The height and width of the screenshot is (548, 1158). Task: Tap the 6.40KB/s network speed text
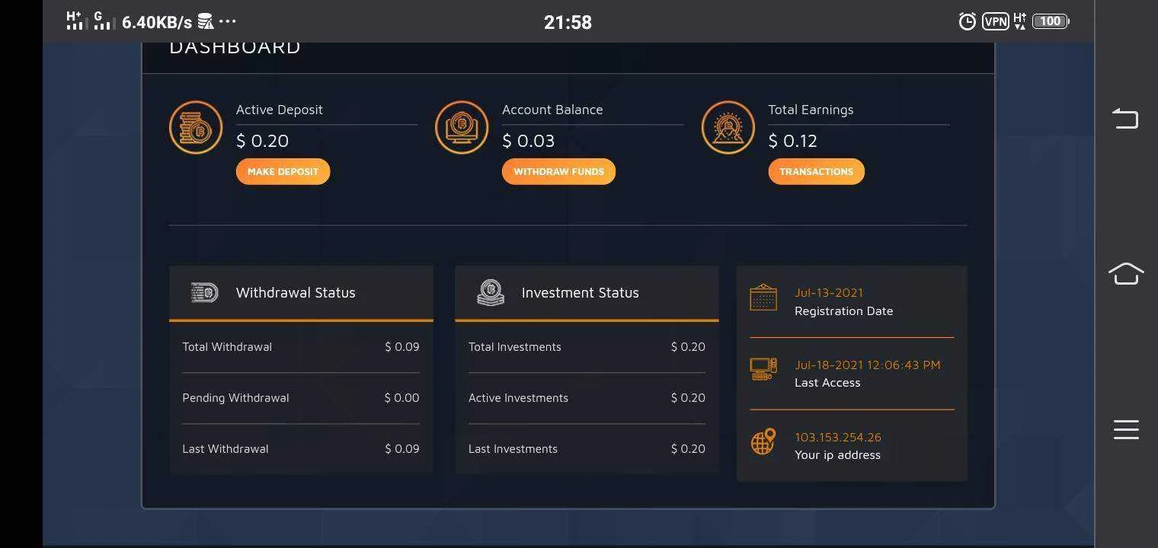(x=157, y=22)
